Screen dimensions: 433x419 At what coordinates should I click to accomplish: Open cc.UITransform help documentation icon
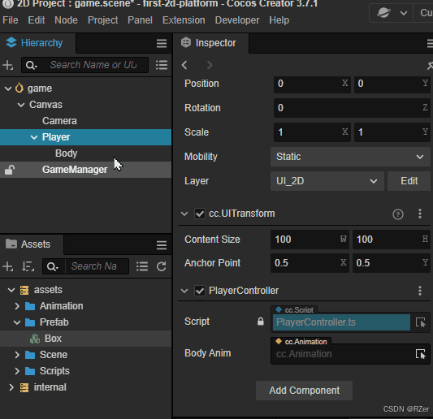click(397, 214)
